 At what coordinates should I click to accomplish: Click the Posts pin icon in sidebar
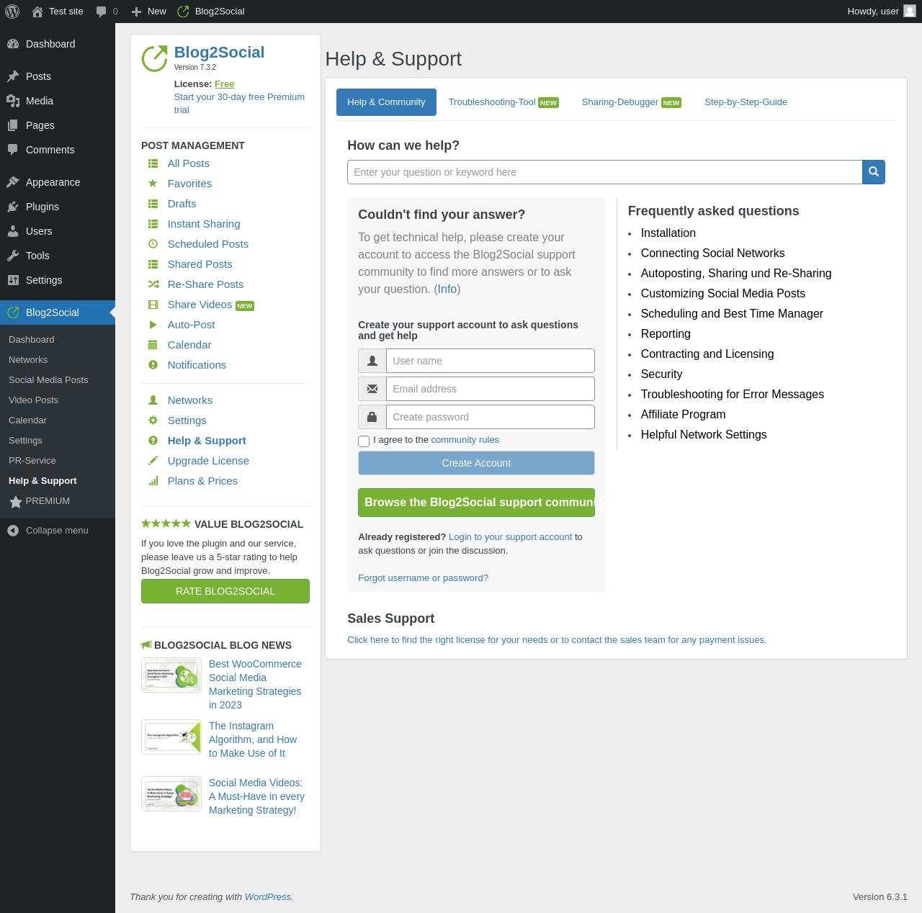point(13,76)
